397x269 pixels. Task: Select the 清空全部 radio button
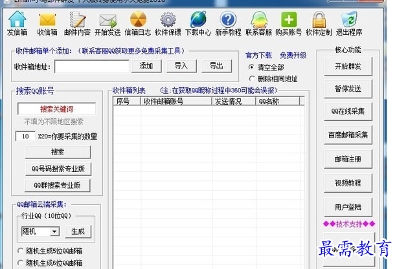click(251, 67)
